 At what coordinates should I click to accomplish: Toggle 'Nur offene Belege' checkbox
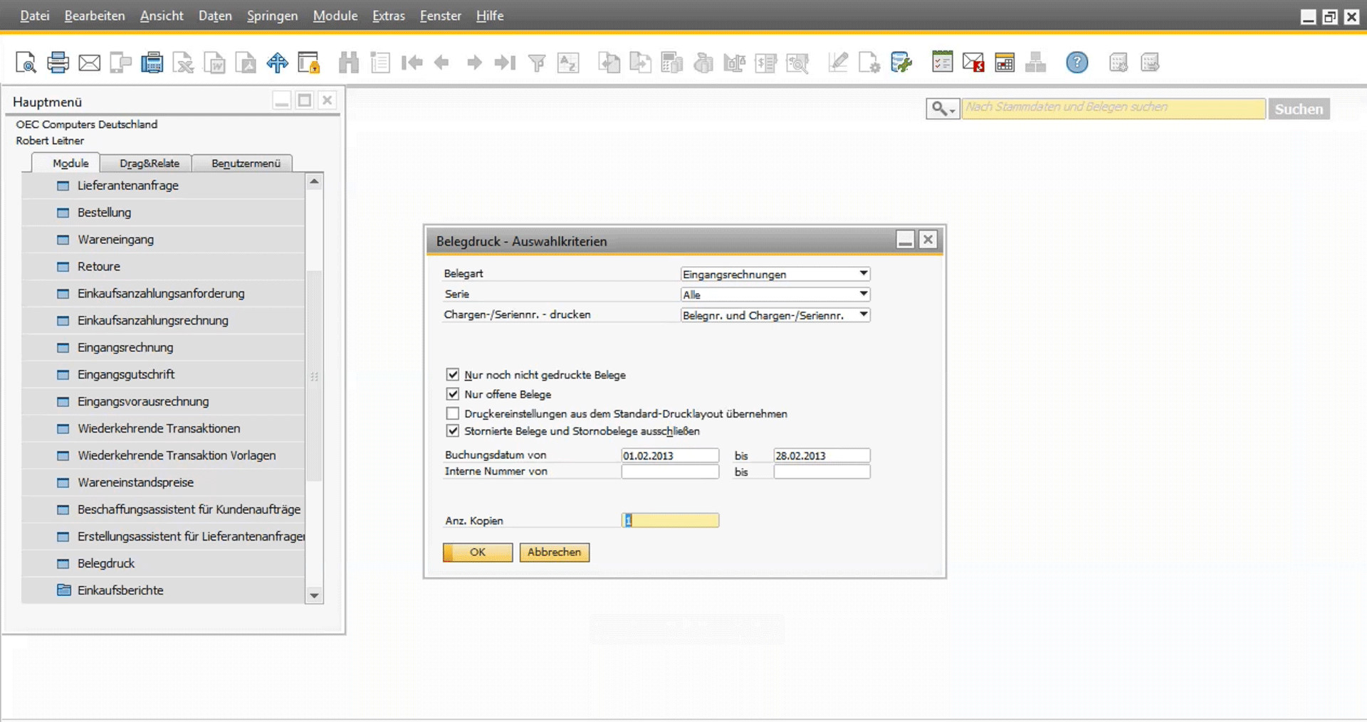453,393
